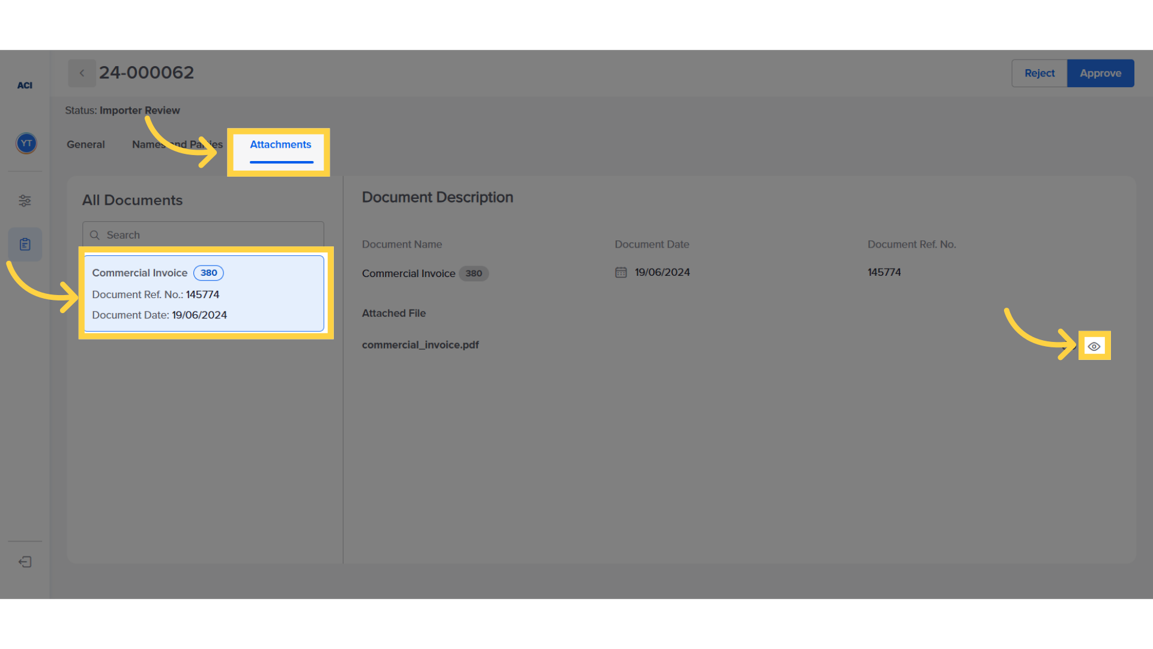Screen dimensions: 1153x649
Task: Click the Document Ref. No. column label
Action: click(x=912, y=245)
